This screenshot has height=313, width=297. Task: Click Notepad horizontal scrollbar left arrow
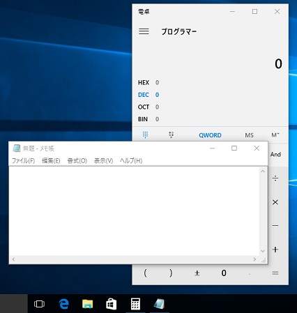(x=13, y=259)
